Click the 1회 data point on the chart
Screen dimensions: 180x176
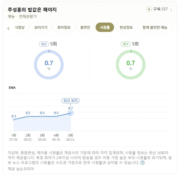14,120
